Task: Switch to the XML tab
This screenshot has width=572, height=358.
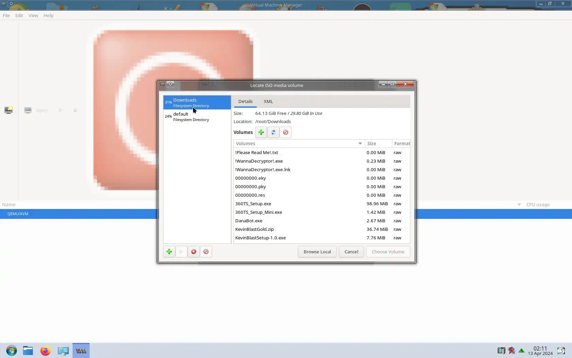Action: (x=268, y=101)
